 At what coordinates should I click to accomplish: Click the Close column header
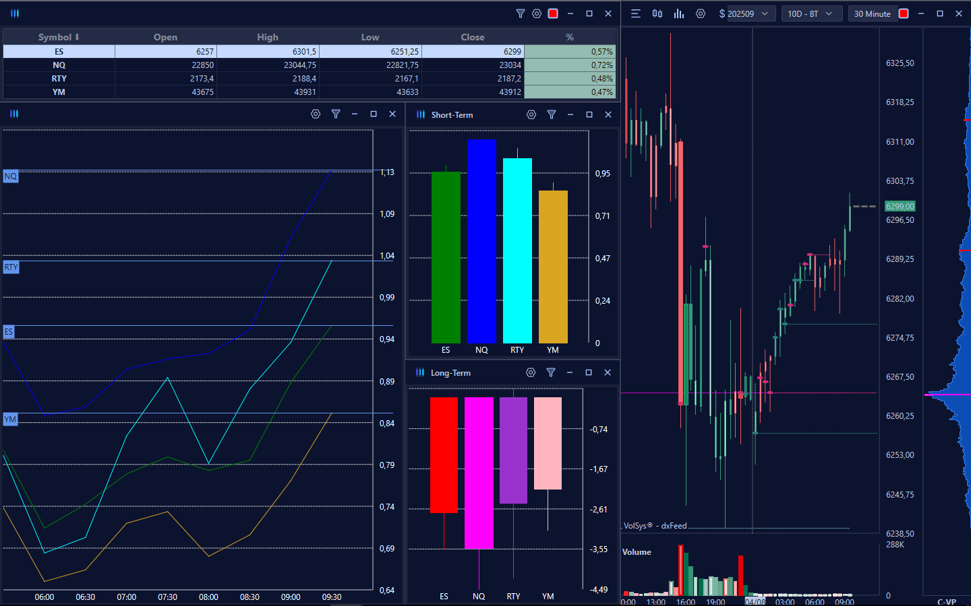point(472,37)
